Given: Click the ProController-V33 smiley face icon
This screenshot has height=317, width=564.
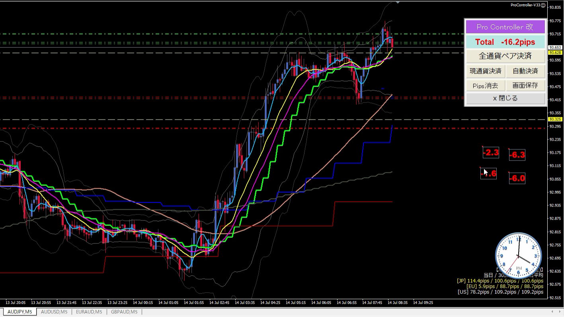Looking at the screenshot, I should [x=543, y=5].
